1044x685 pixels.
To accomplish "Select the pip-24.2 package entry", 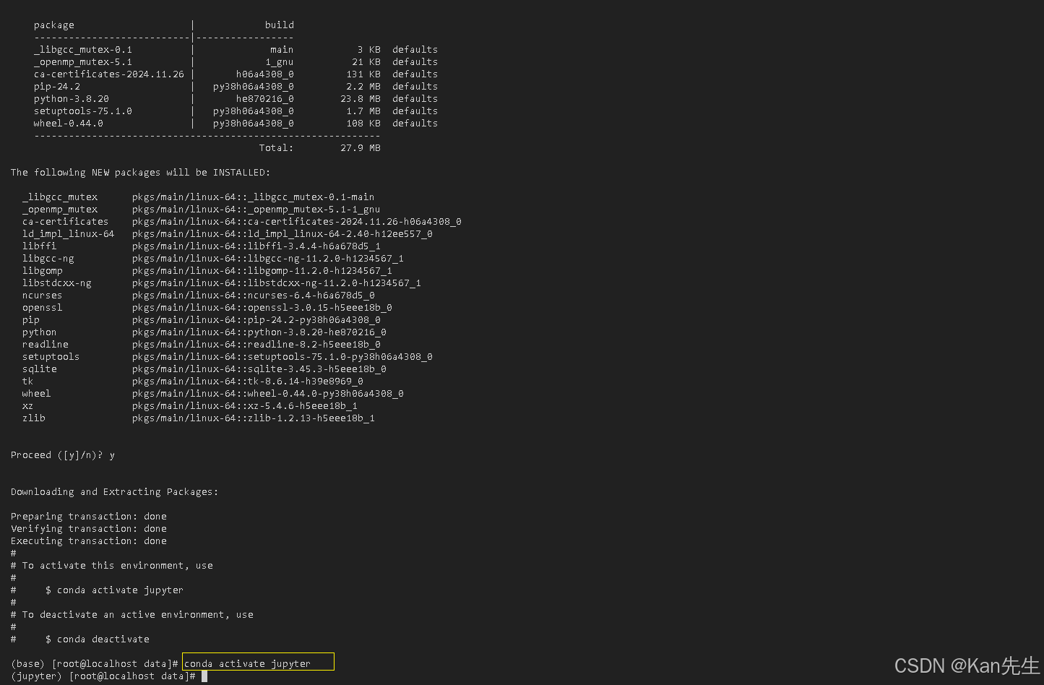I will [x=56, y=86].
